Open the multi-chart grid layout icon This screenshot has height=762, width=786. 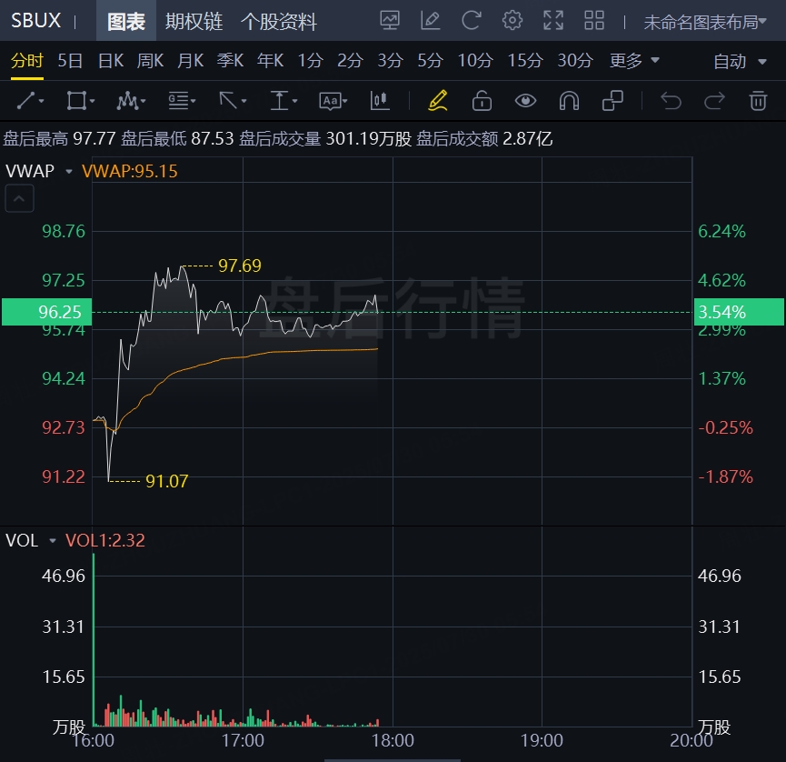click(x=594, y=21)
